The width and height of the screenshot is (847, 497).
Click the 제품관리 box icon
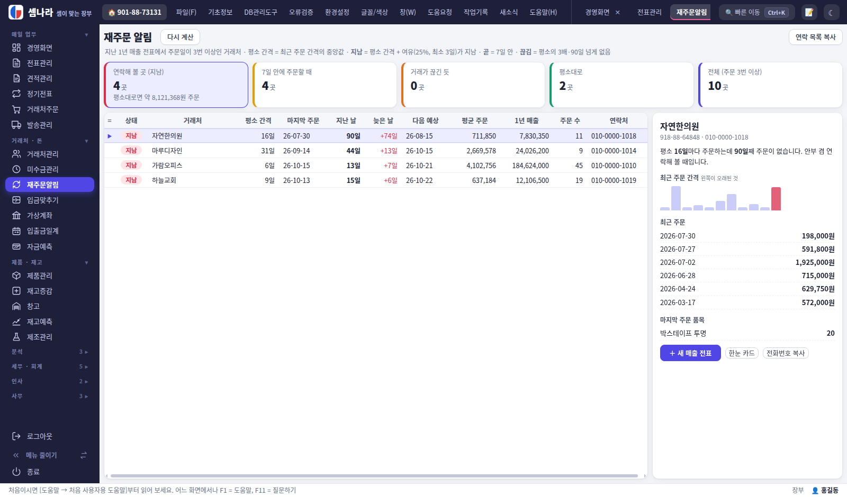[16, 275]
